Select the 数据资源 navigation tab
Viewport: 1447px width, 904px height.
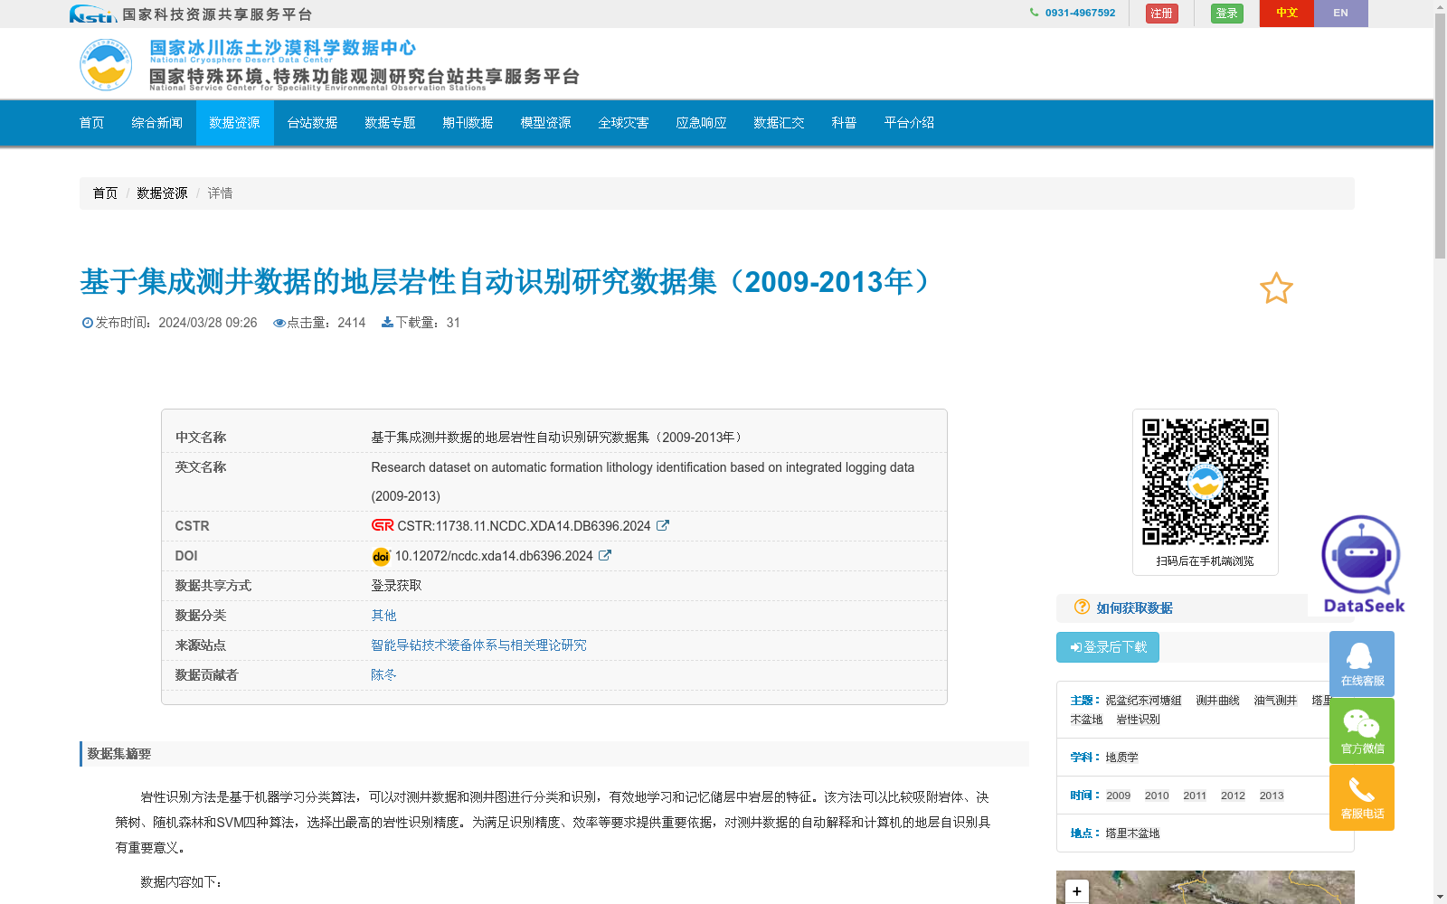(x=235, y=123)
